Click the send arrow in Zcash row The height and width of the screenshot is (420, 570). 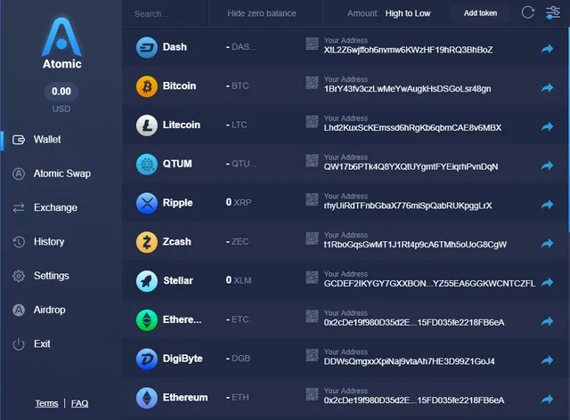(547, 244)
